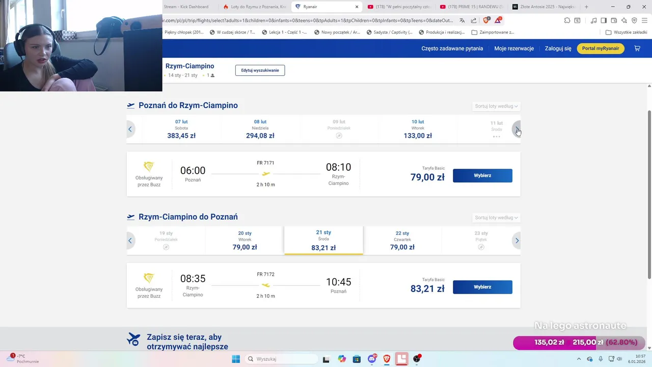Open the Zaloguj się login link

pyautogui.click(x=558, y=48)
